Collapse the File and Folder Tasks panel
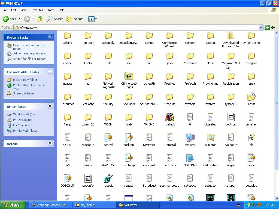The image size is (279, 209). (x=50, y=72)
